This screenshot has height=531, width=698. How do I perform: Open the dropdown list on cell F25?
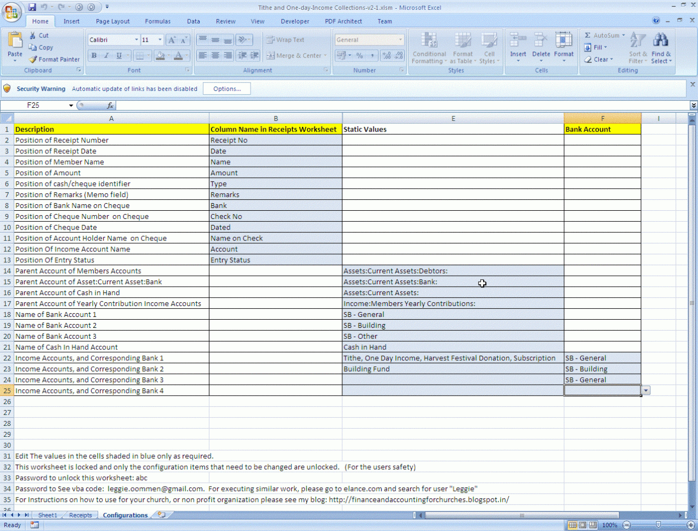click(646, 390)
